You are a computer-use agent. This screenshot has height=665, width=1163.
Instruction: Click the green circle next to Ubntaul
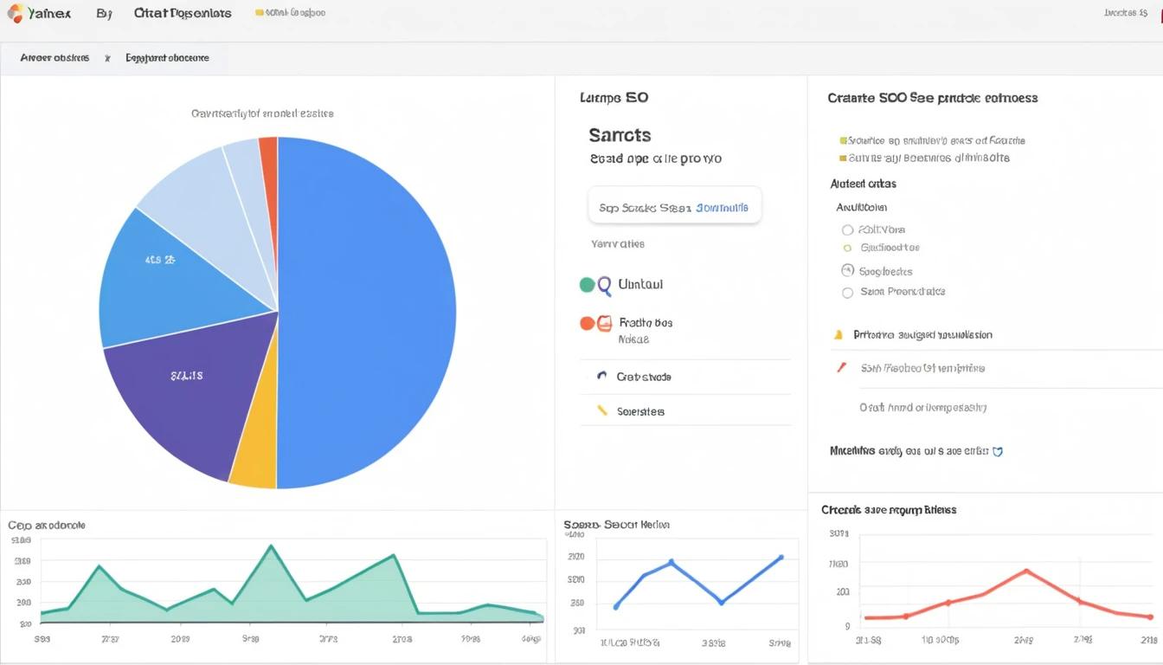click(x=587, y=284)
